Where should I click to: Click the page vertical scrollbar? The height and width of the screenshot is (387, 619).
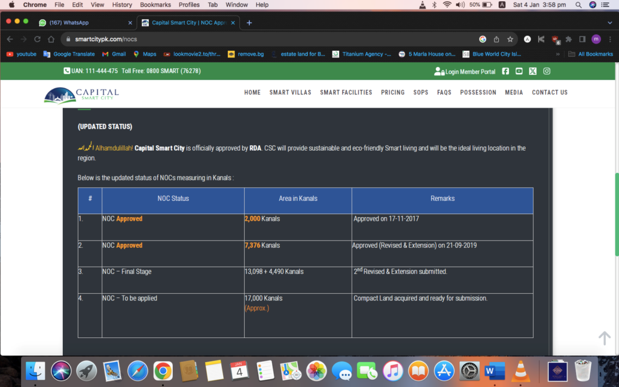coord(617,214)
